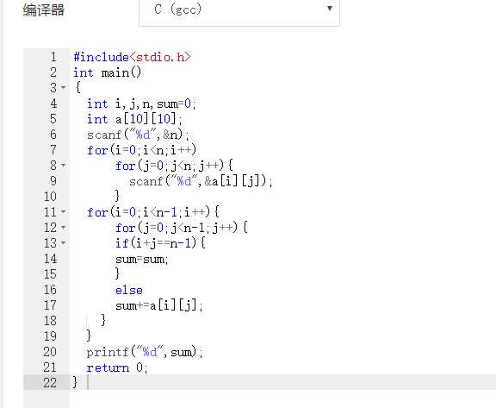
Task: Click the printf("%d",sum); line
Action: (145, 352)
